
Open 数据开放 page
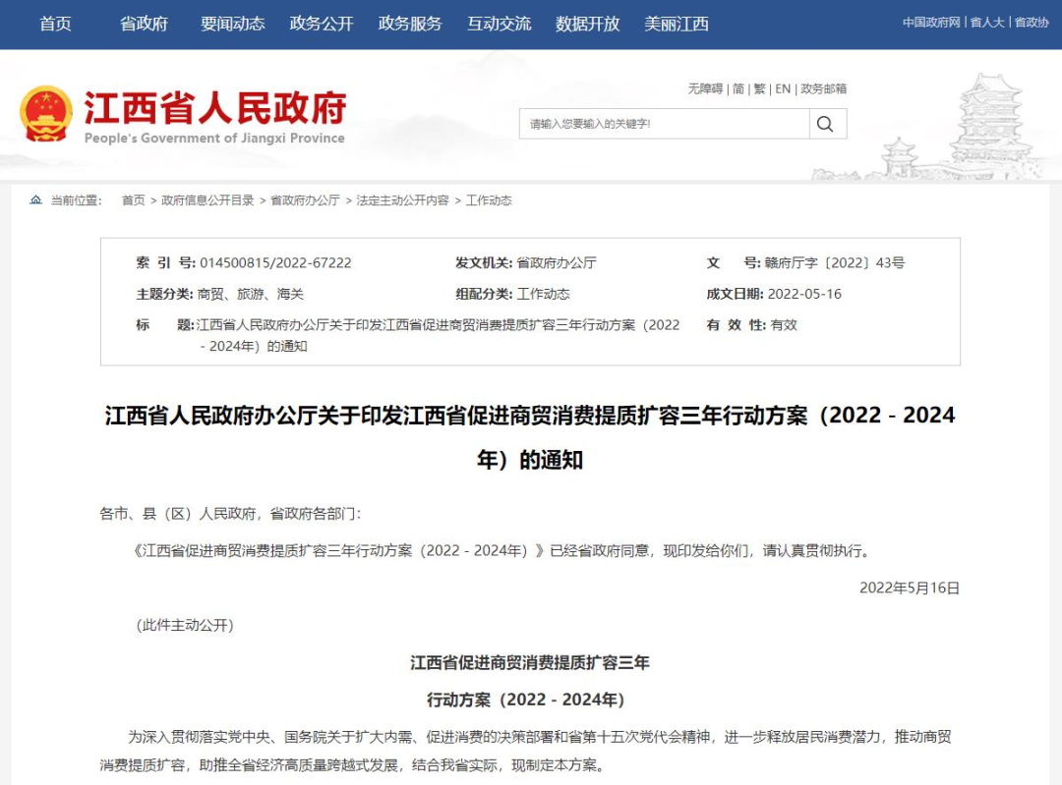click(587, 24)
